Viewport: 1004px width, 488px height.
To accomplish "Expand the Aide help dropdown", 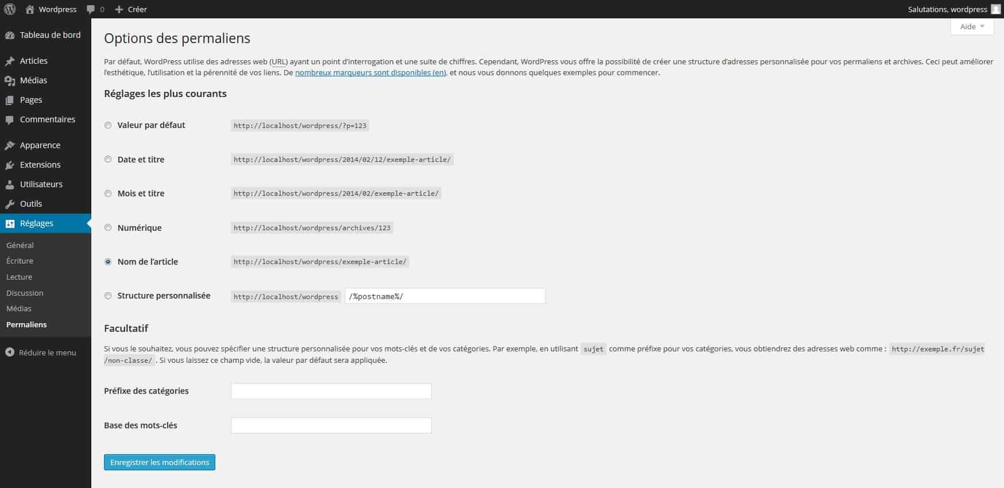I will (x=972, y=26).
